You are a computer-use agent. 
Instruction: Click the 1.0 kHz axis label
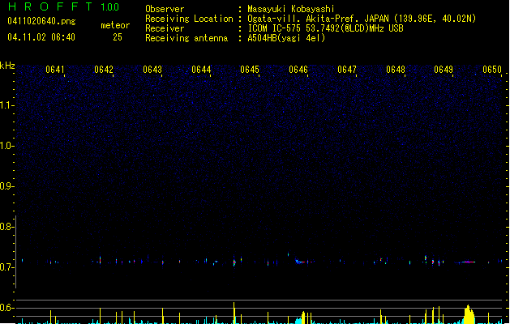coord(6,146)
